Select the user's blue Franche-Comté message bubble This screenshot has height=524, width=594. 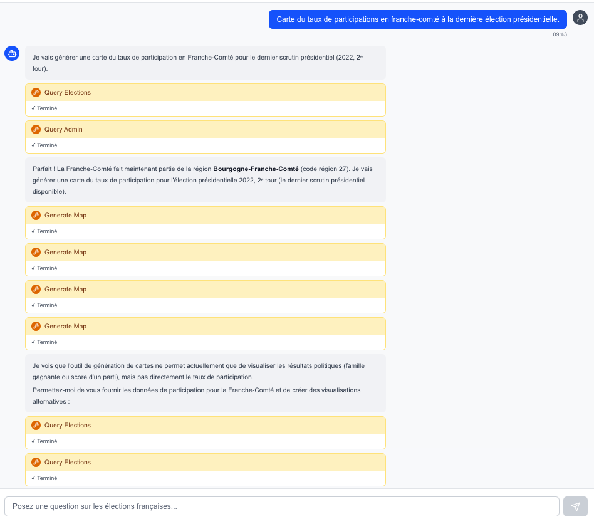pyautogui.click(x=417, y=19)
